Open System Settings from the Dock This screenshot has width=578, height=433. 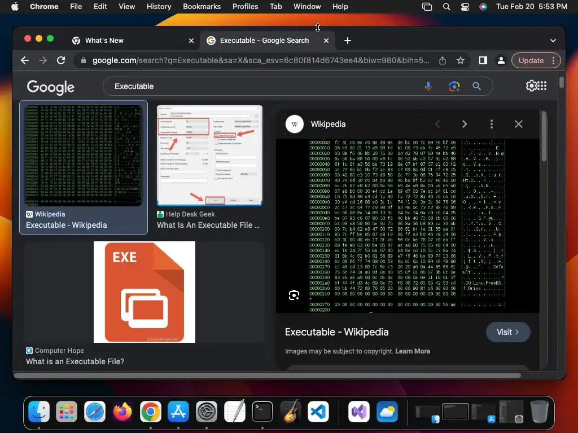(x=207, y=411)
